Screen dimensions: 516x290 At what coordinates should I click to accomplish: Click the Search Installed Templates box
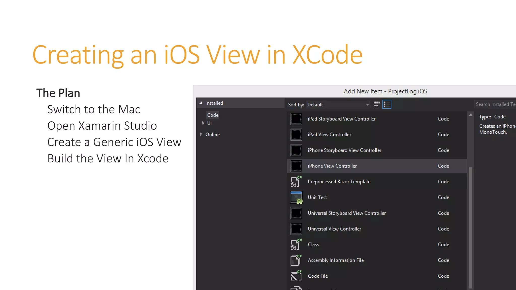tap(495, 104)
